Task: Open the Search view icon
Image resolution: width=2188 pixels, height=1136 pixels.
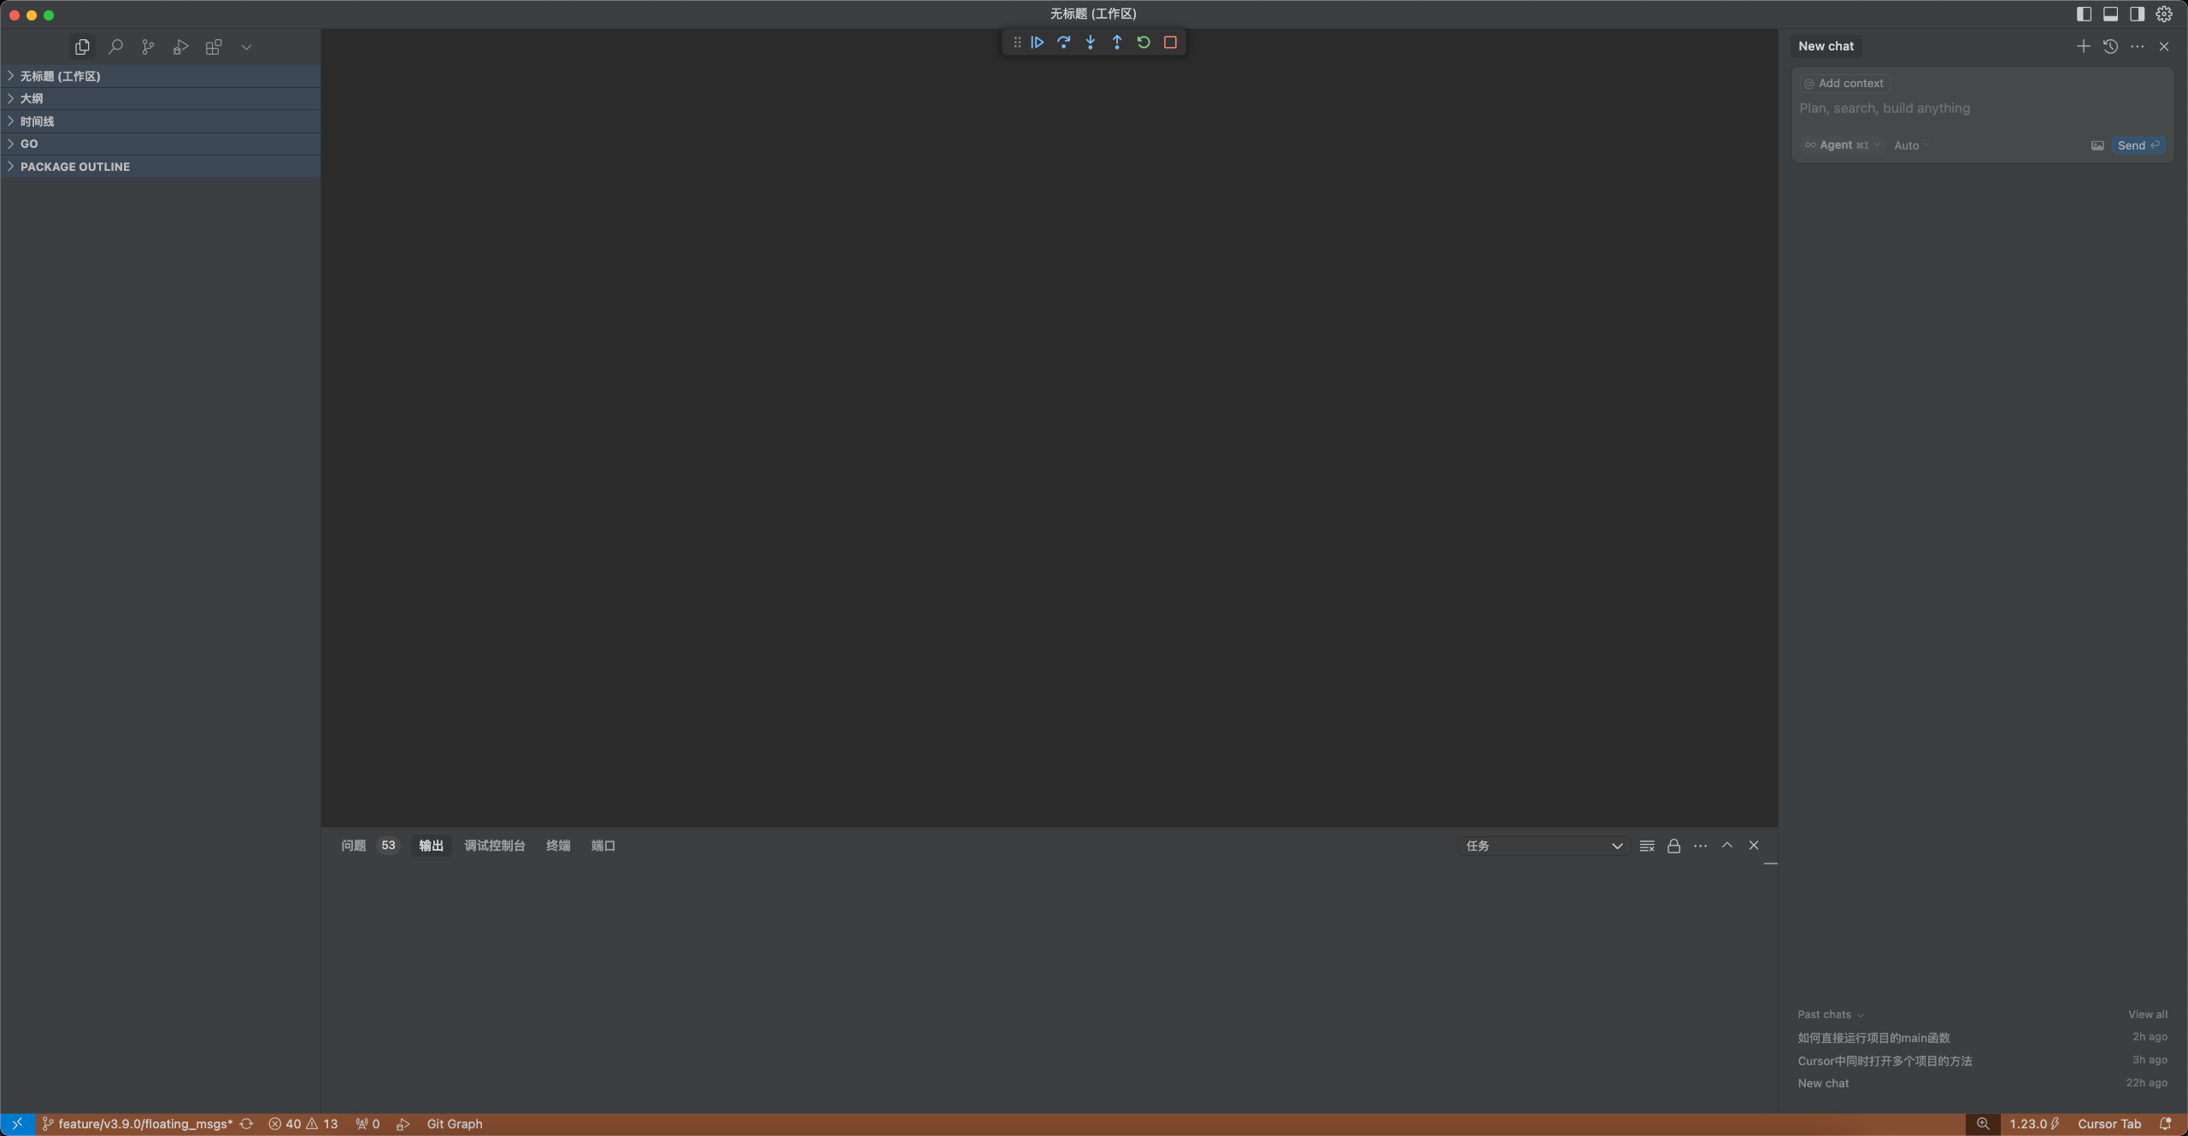Action: [x=115, y=47]
